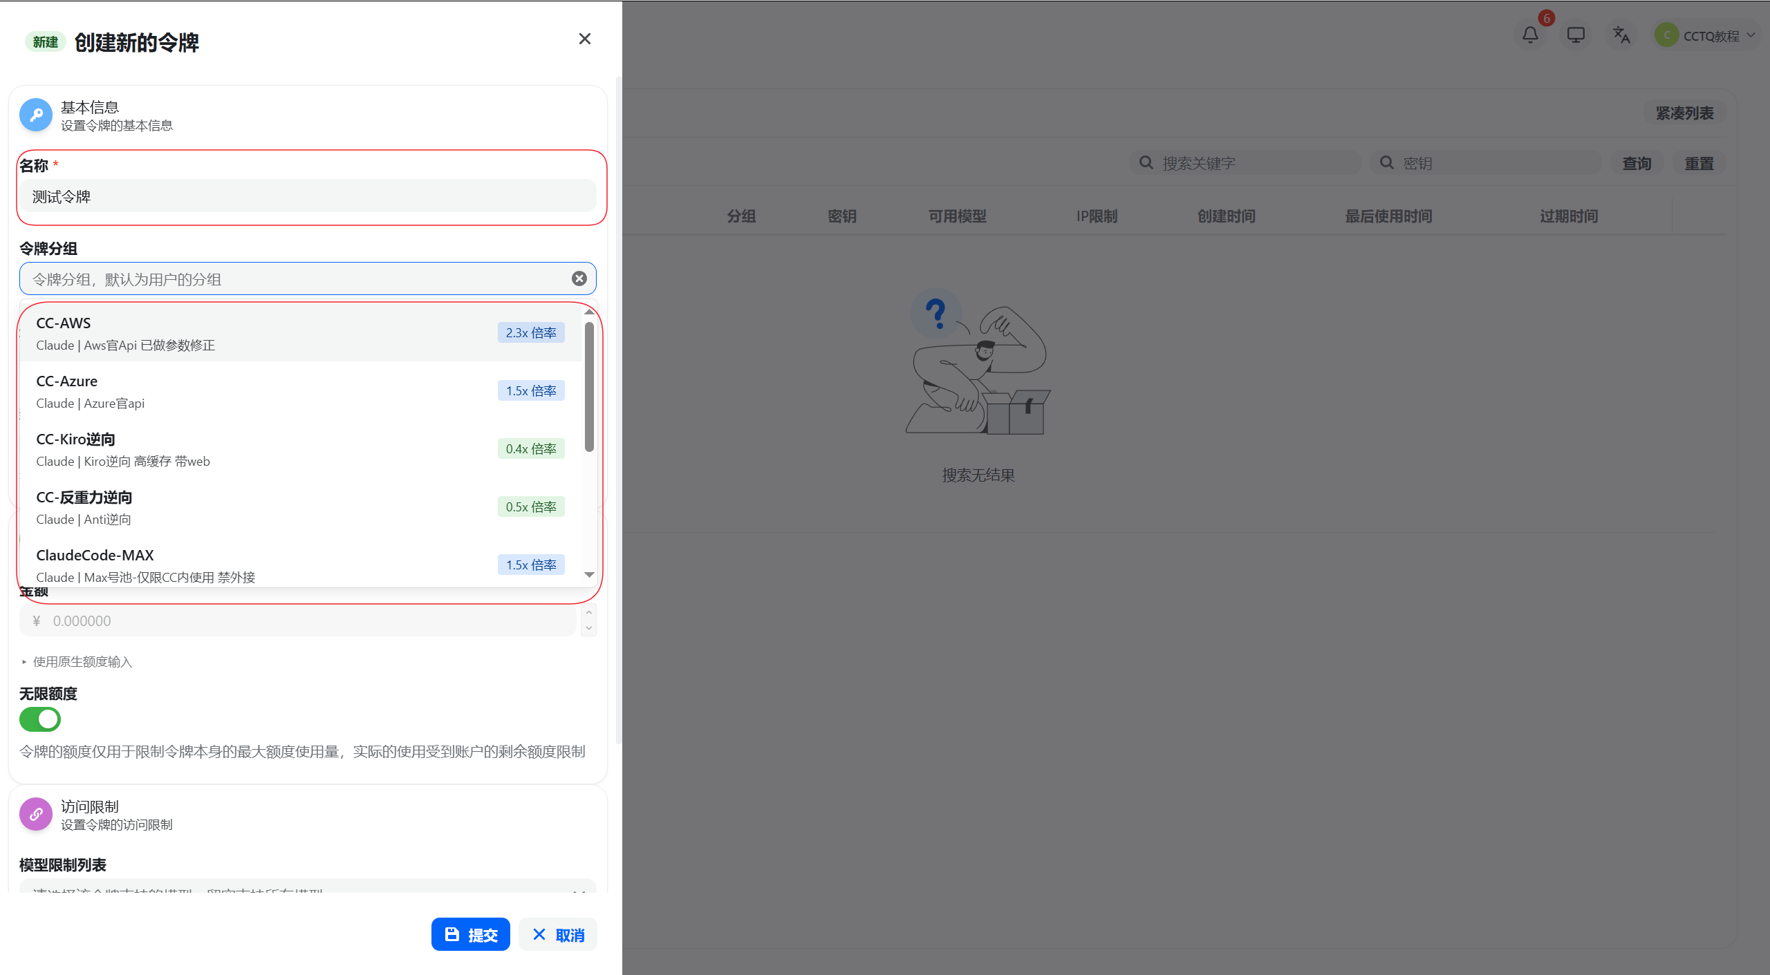This screenshot has height=975, width=1770.
Task: Click the purple link icon beside 访问限制
Action: click(x=36, y=814)
